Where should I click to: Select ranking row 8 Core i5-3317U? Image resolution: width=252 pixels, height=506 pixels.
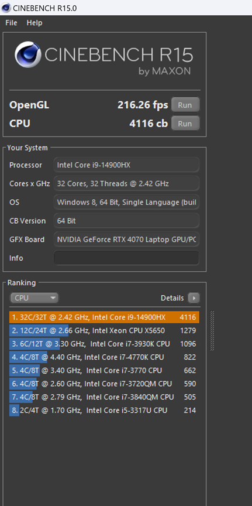pos(105,411)
